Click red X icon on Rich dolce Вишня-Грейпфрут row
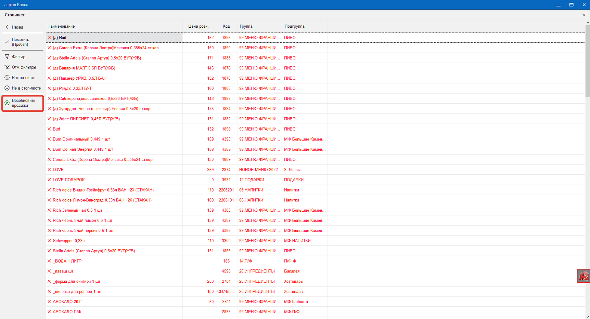 click(x=49, y=190)
